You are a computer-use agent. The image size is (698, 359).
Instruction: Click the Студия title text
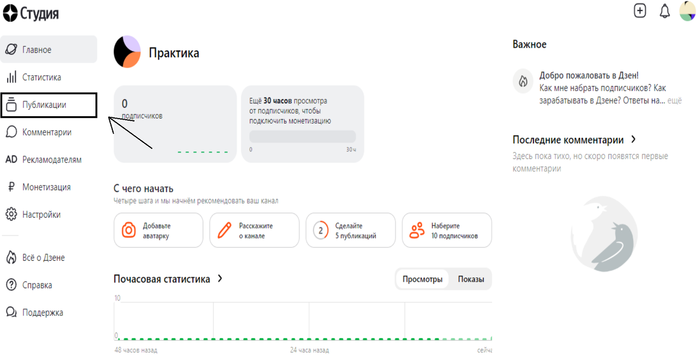[40, 13]
